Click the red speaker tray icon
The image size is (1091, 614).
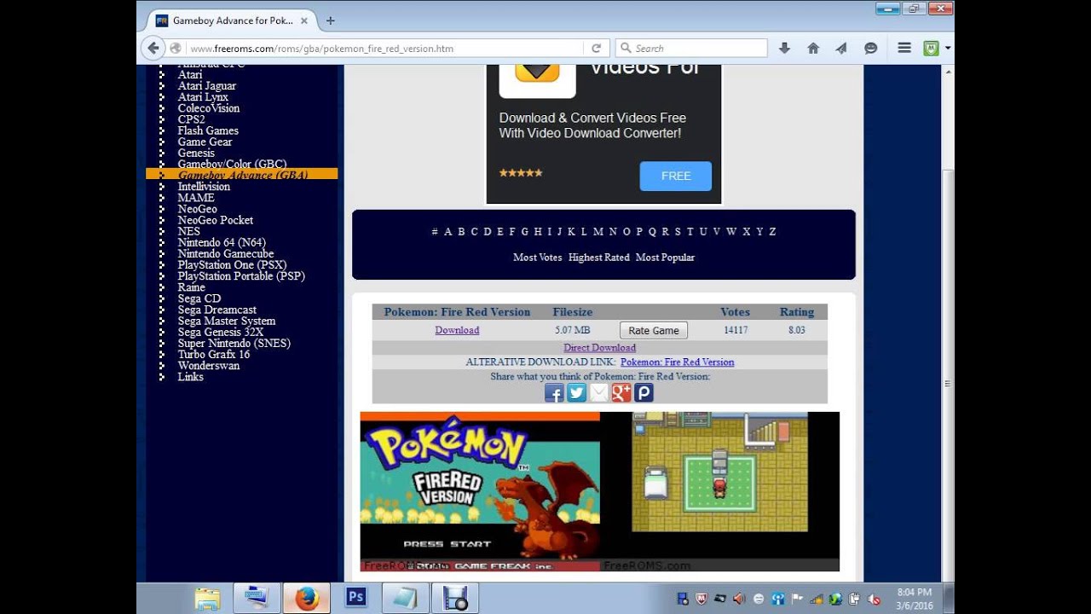(x=739, y=599)
